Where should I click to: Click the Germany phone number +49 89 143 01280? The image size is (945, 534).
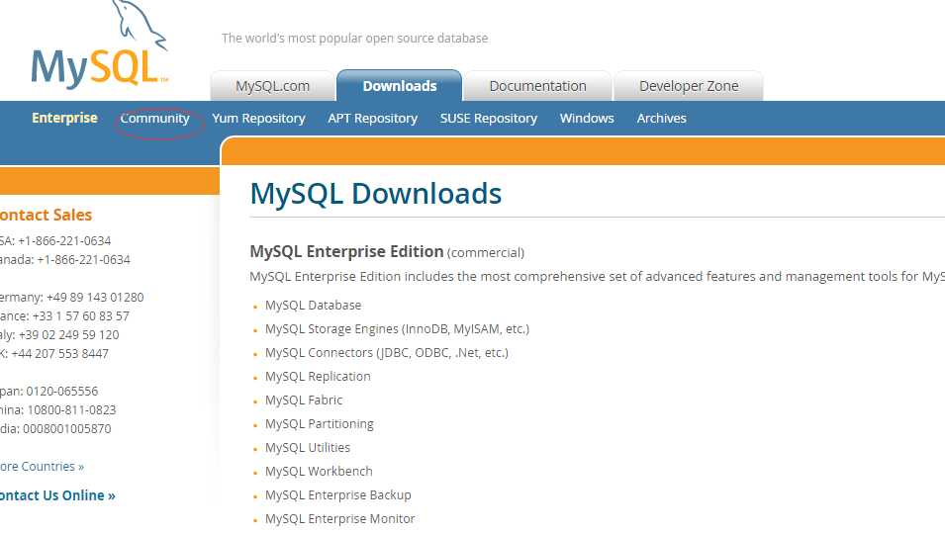[95, 298]
